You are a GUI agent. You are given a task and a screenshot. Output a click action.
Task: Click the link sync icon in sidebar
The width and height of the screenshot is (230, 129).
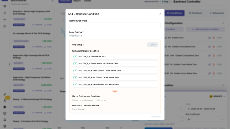point(5,94)
